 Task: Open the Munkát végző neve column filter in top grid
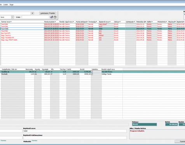point(73,22)
